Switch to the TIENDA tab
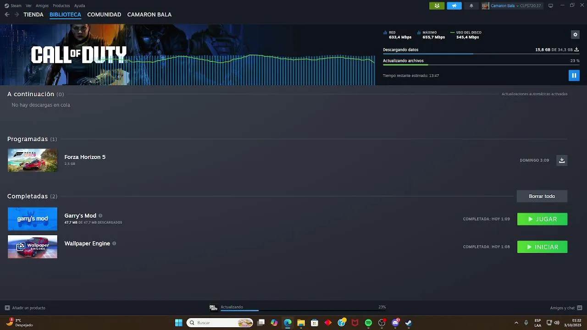Image resolution: width=587 pixels, height=330 pixels. tap(33, 15)
